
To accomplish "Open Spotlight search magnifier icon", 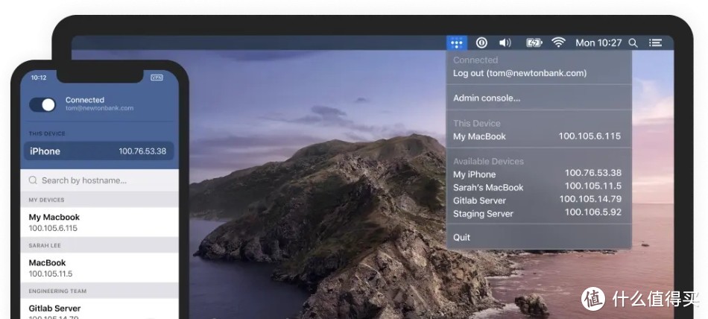I will 633,43.
